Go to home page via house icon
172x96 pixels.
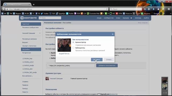tap(158, 9)
